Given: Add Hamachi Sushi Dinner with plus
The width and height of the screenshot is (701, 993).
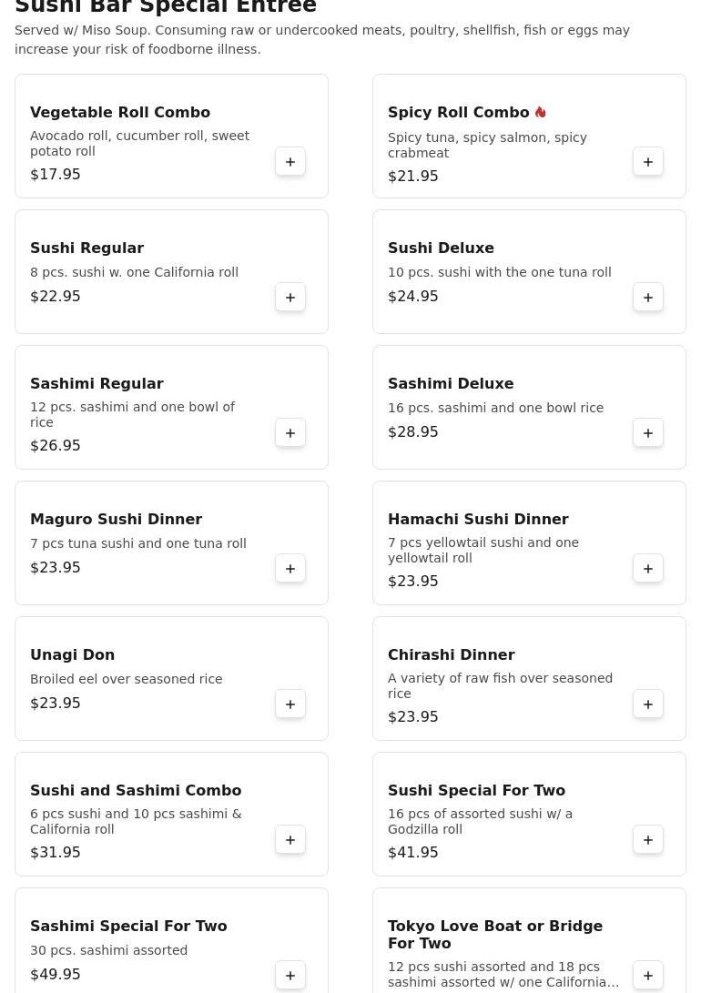Looking at the screenshot, I should (648, 569).
